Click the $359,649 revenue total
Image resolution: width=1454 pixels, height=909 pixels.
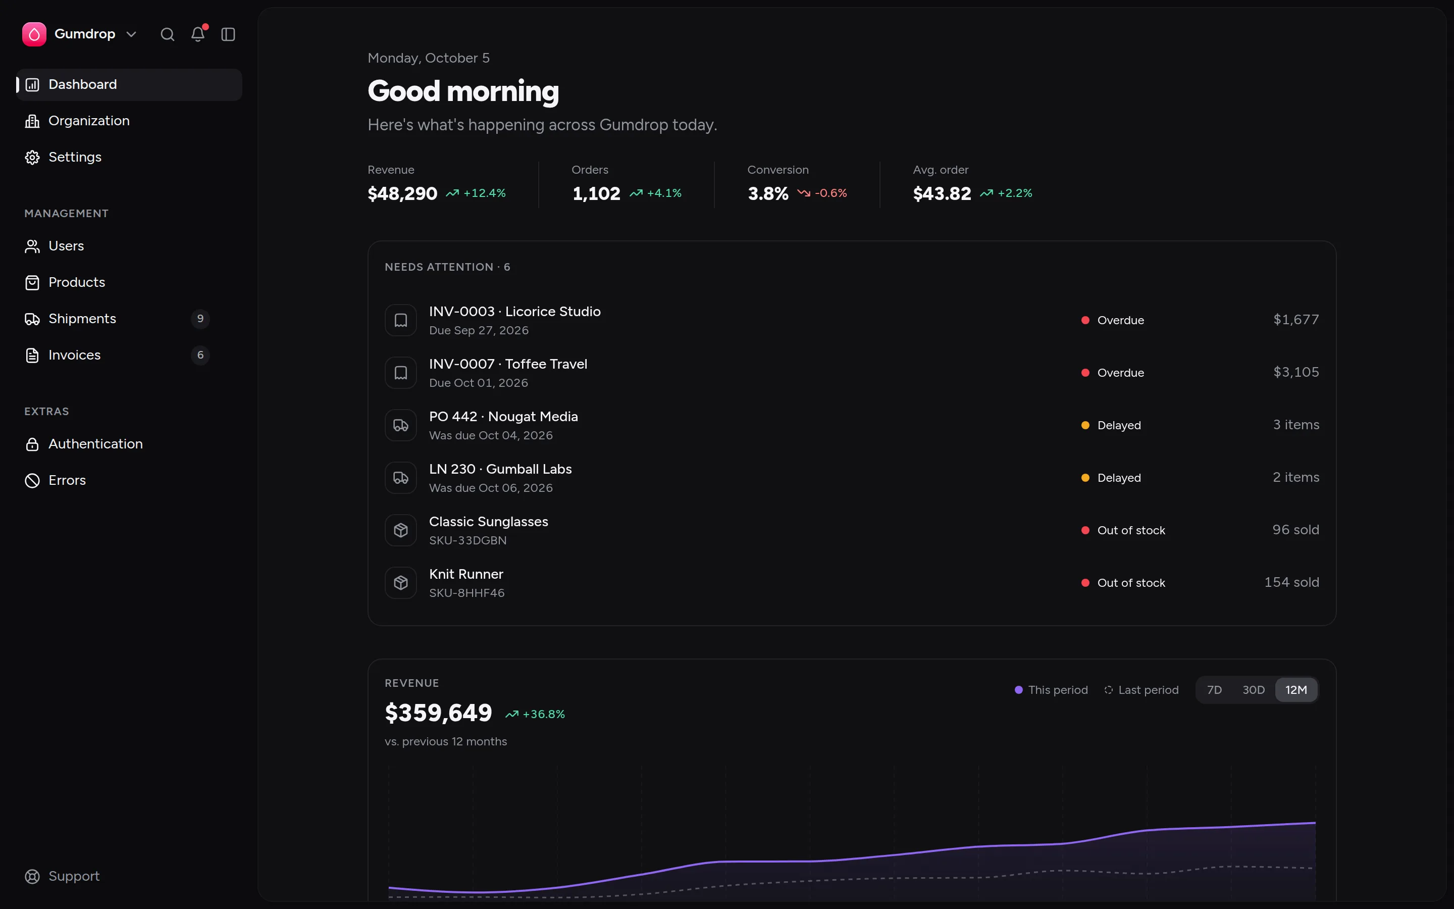coord(439,714)
